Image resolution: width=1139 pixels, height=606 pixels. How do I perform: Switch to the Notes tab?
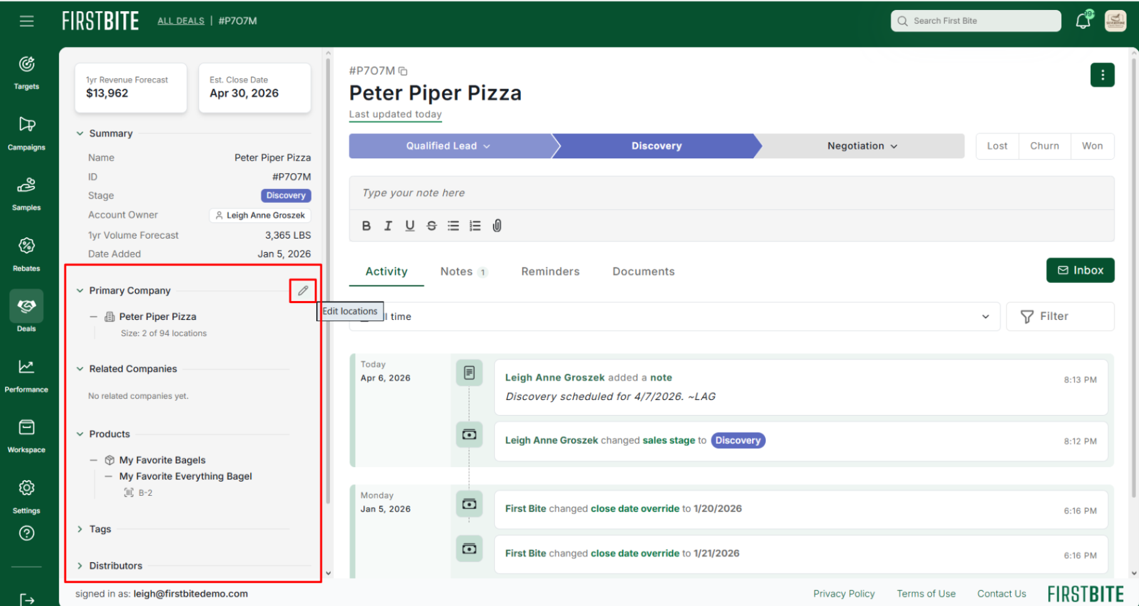click(463, 272)
